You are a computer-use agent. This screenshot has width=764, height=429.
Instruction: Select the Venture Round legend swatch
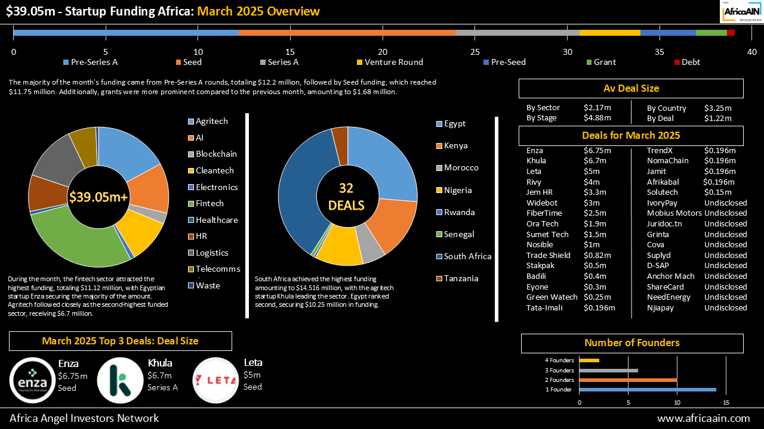[x=359, y=62]
